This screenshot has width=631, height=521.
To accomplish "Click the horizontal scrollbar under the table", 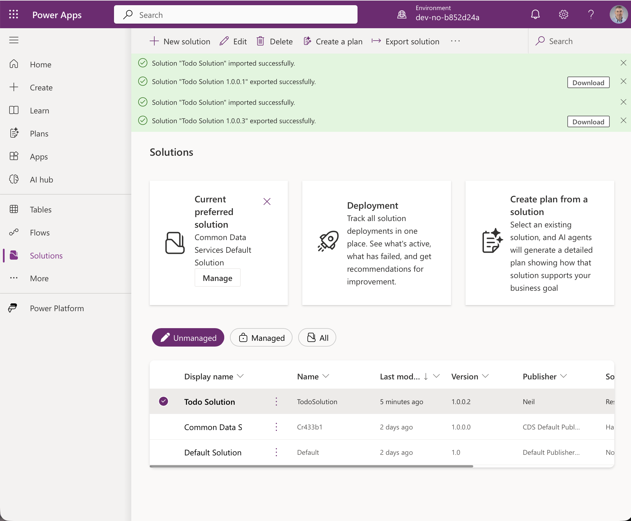I will (311, 466).
